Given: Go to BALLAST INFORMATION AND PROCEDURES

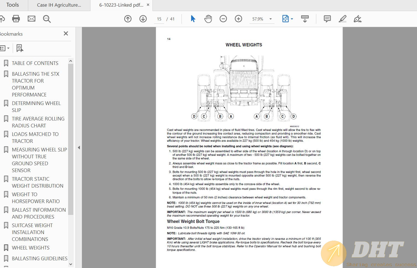Looking at the screenshot, I should pyautogui.click(x=39, y=213).
